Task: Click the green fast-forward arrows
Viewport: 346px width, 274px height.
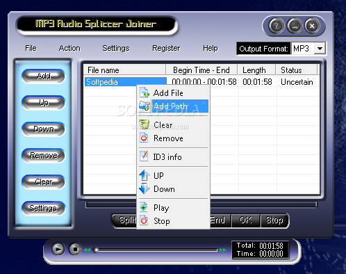Action: [x=223, y=250]
